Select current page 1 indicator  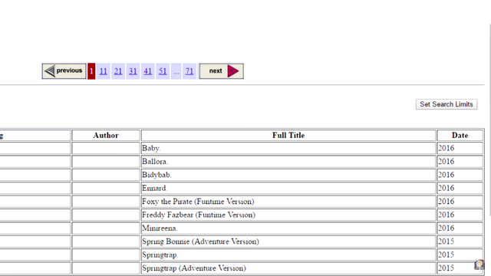91,71
